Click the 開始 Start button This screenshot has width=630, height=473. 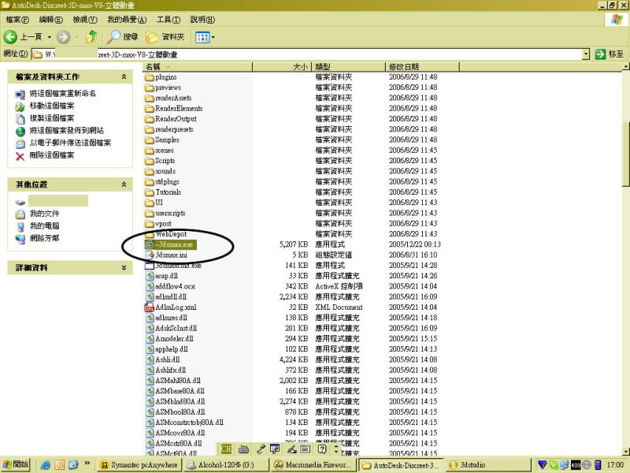(x=16, y=464)
